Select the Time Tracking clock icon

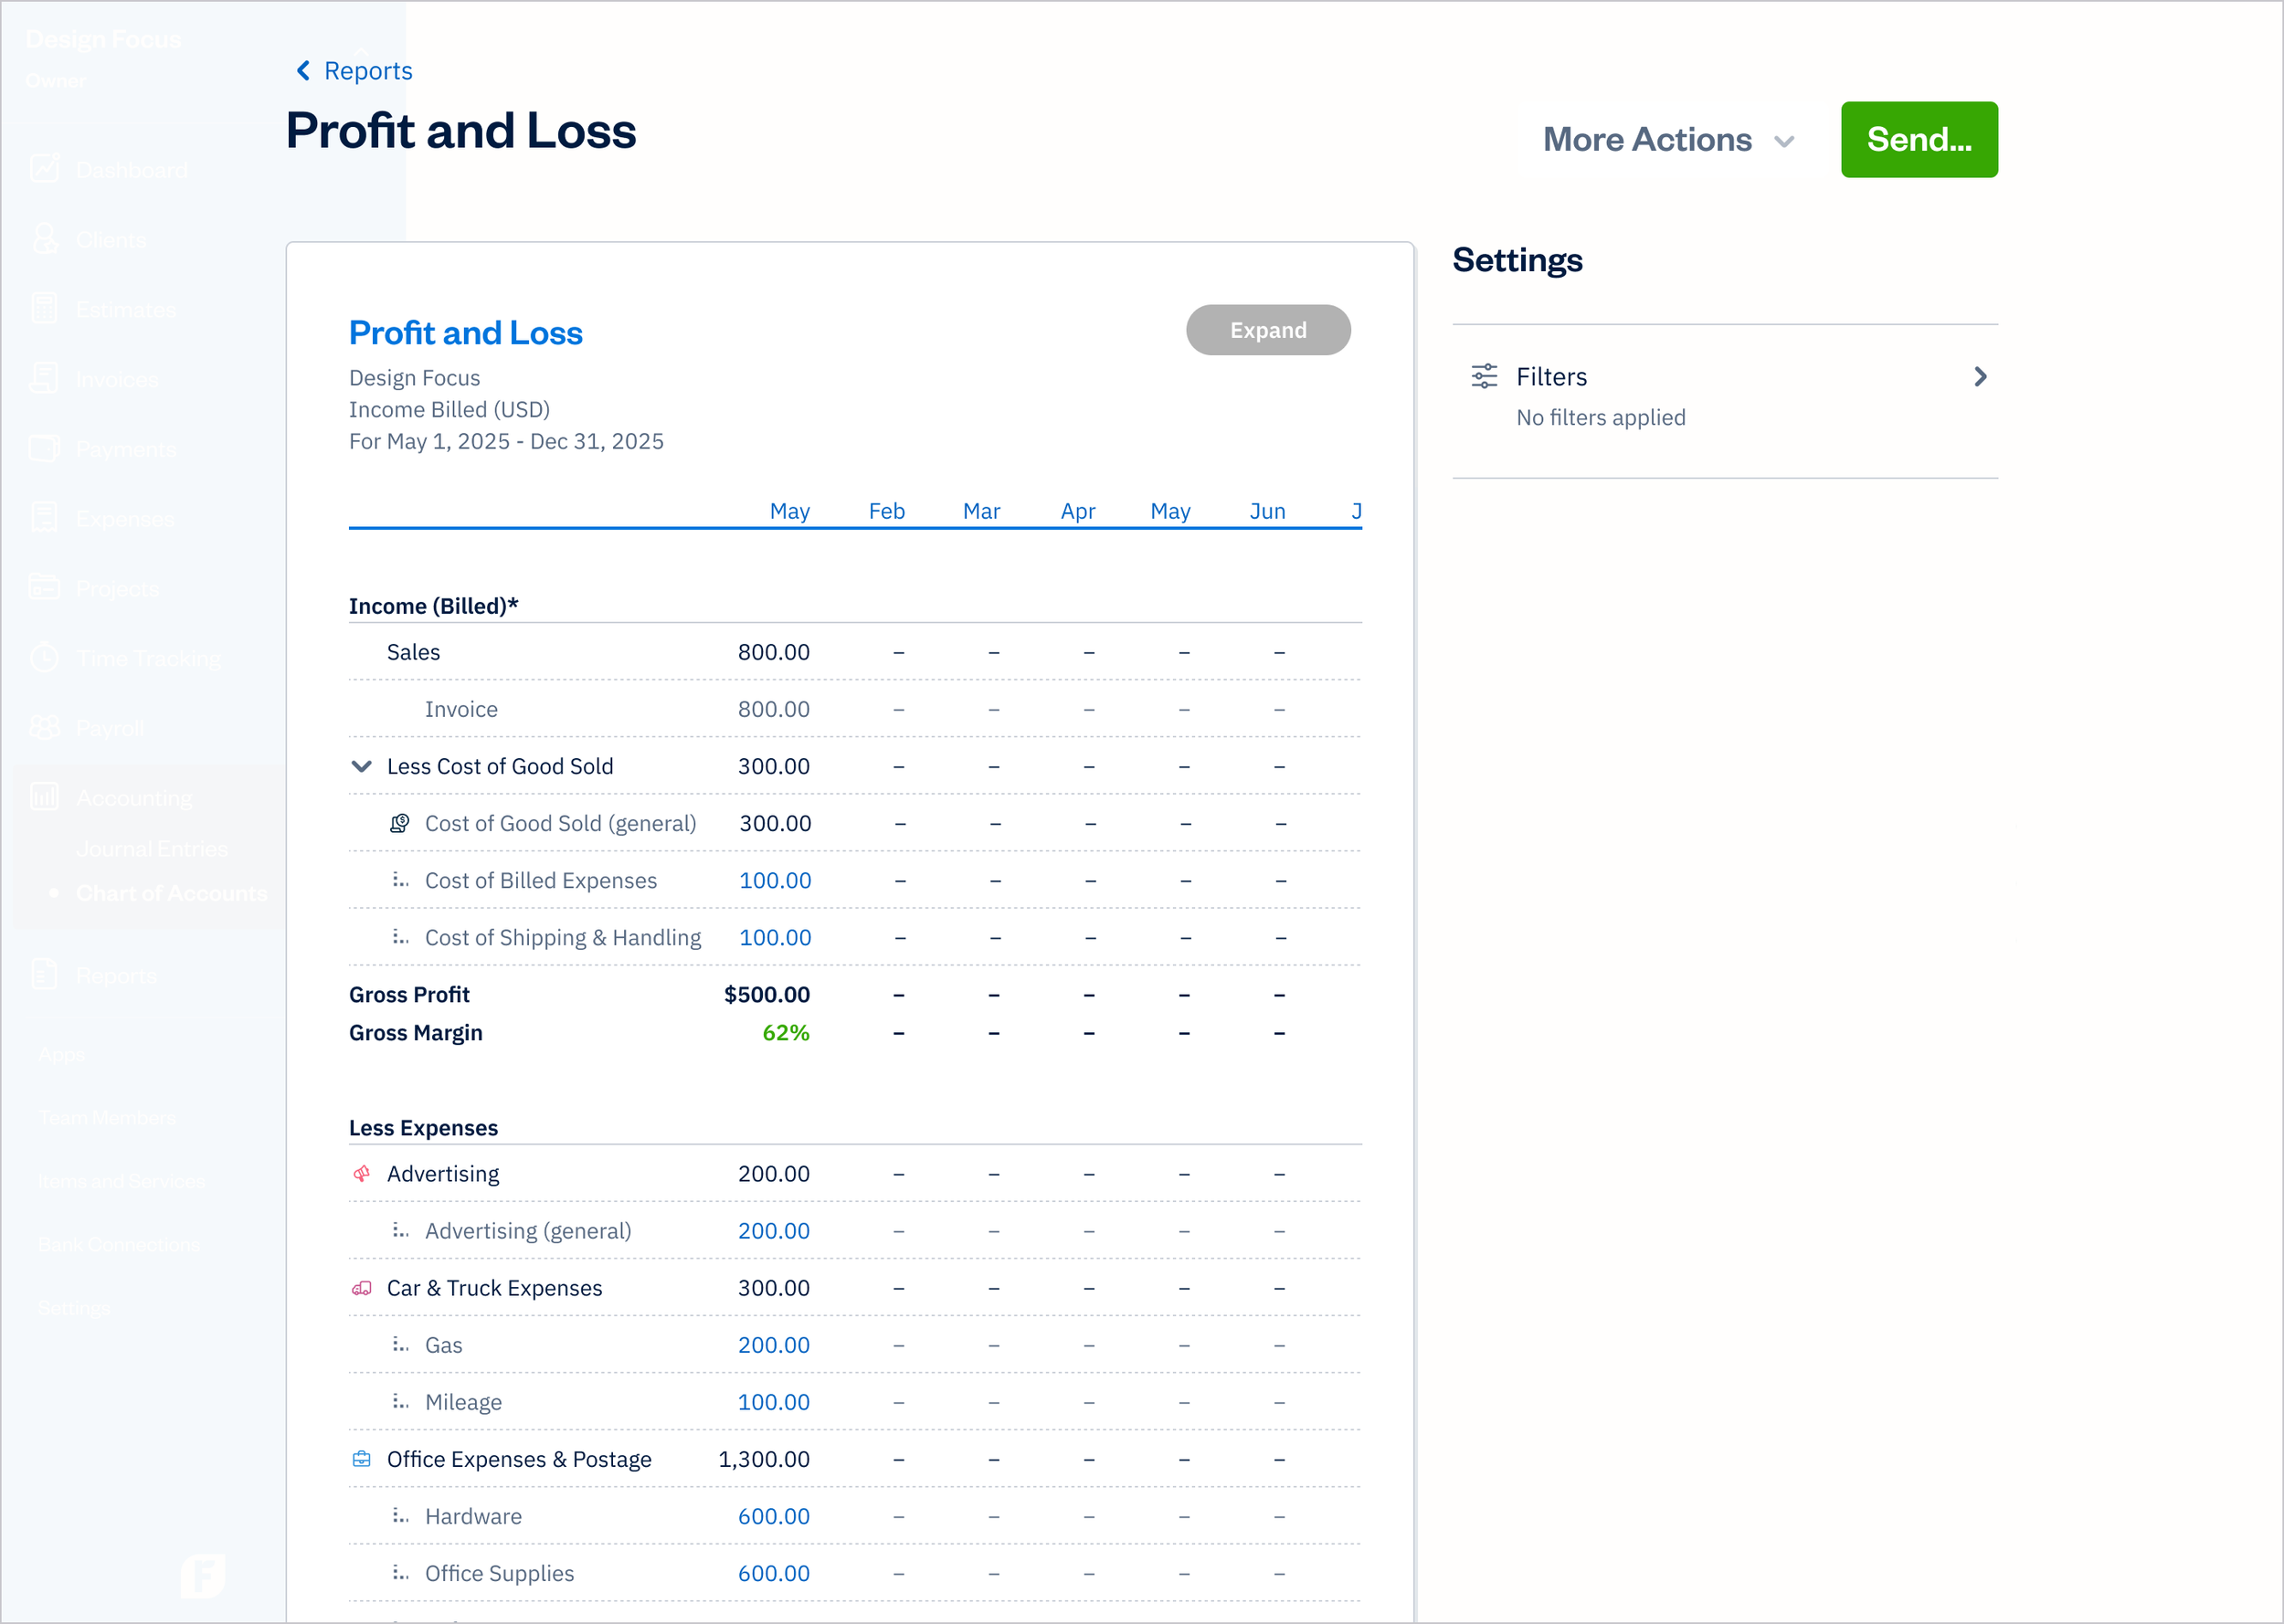click(x=46, y=657)
